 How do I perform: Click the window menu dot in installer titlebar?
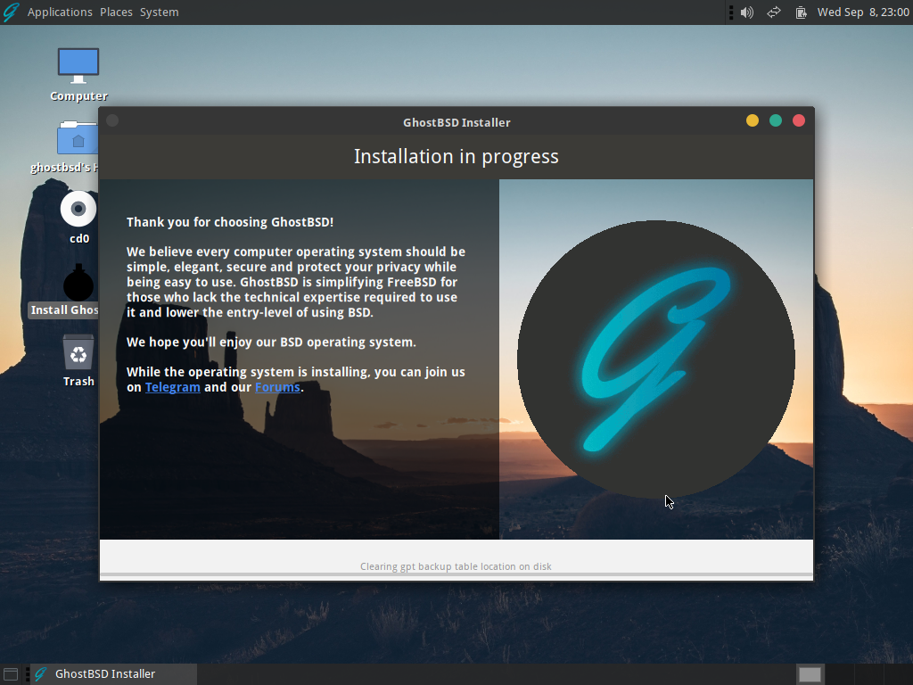(x=112, y=120)
